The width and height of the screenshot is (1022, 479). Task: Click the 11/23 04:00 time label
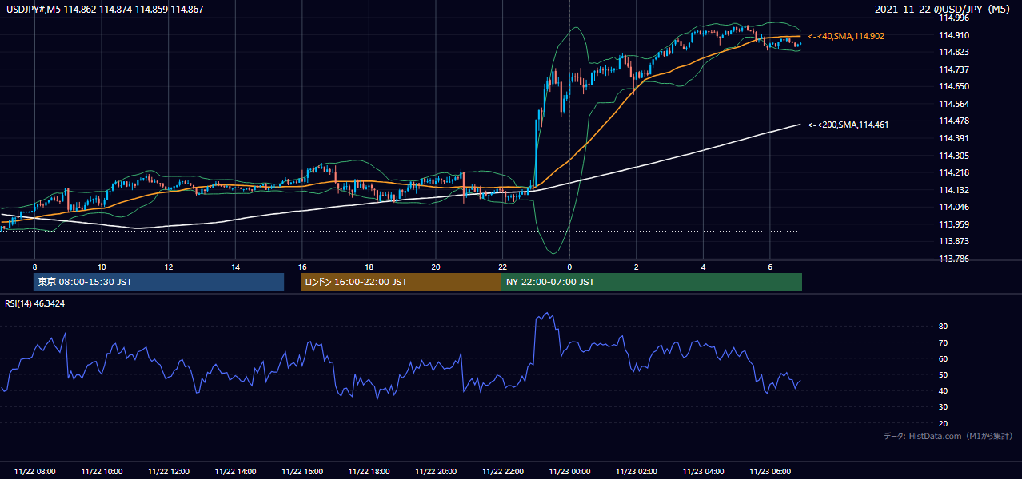[704, 472]
